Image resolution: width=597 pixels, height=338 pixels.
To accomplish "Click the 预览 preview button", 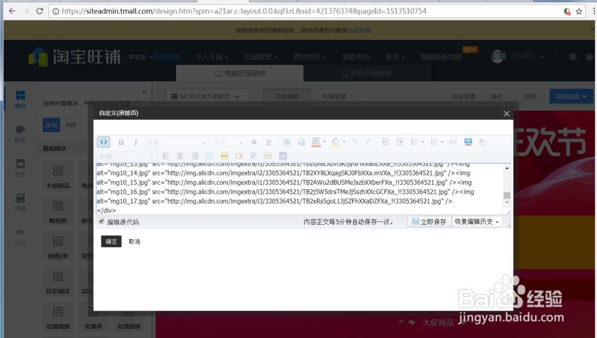I will (530, 96).
